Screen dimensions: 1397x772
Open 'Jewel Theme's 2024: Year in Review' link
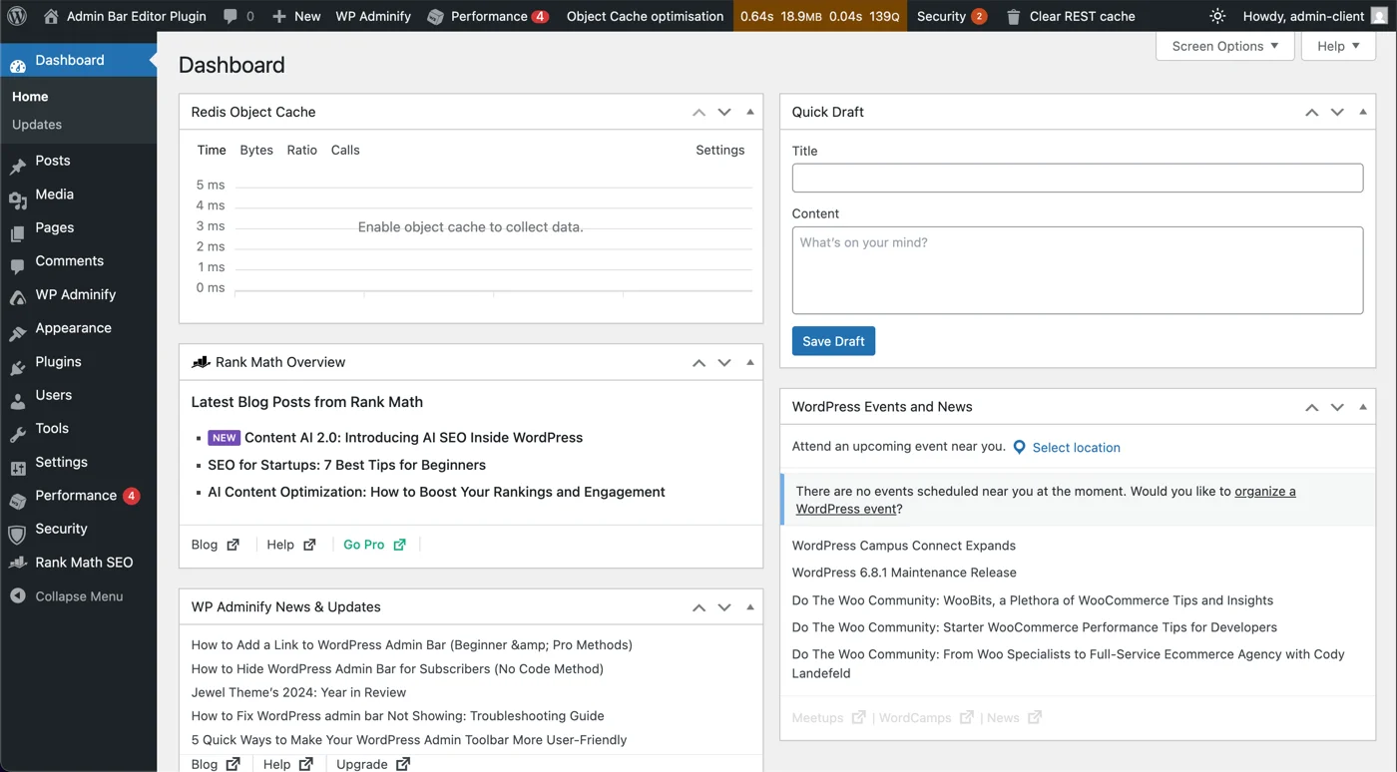point(298,692)
